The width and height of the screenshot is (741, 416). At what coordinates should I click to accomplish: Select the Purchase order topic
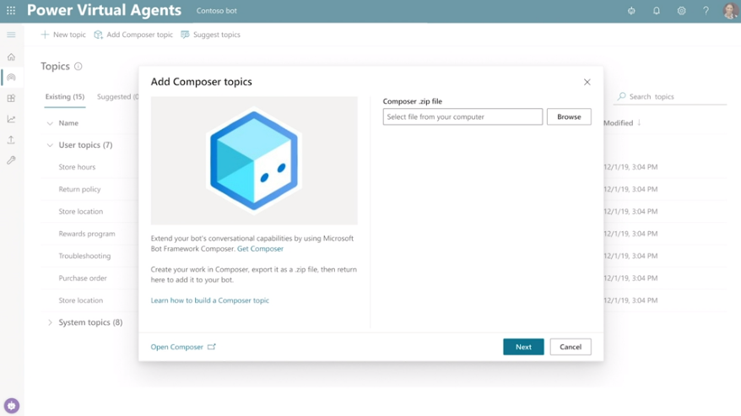83,278
